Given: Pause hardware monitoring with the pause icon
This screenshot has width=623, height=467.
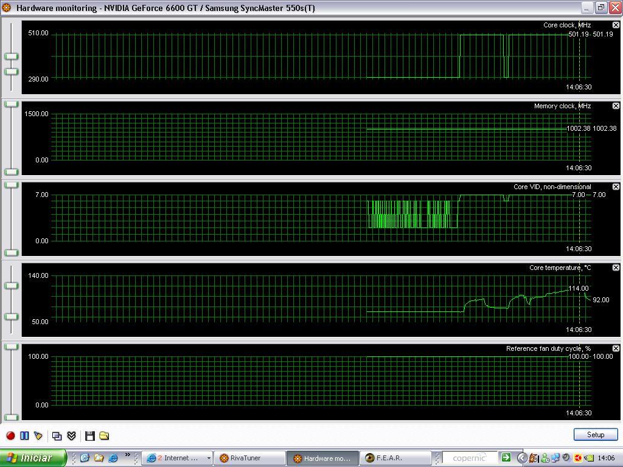Looking at the screenshot, I should point(24,435).
